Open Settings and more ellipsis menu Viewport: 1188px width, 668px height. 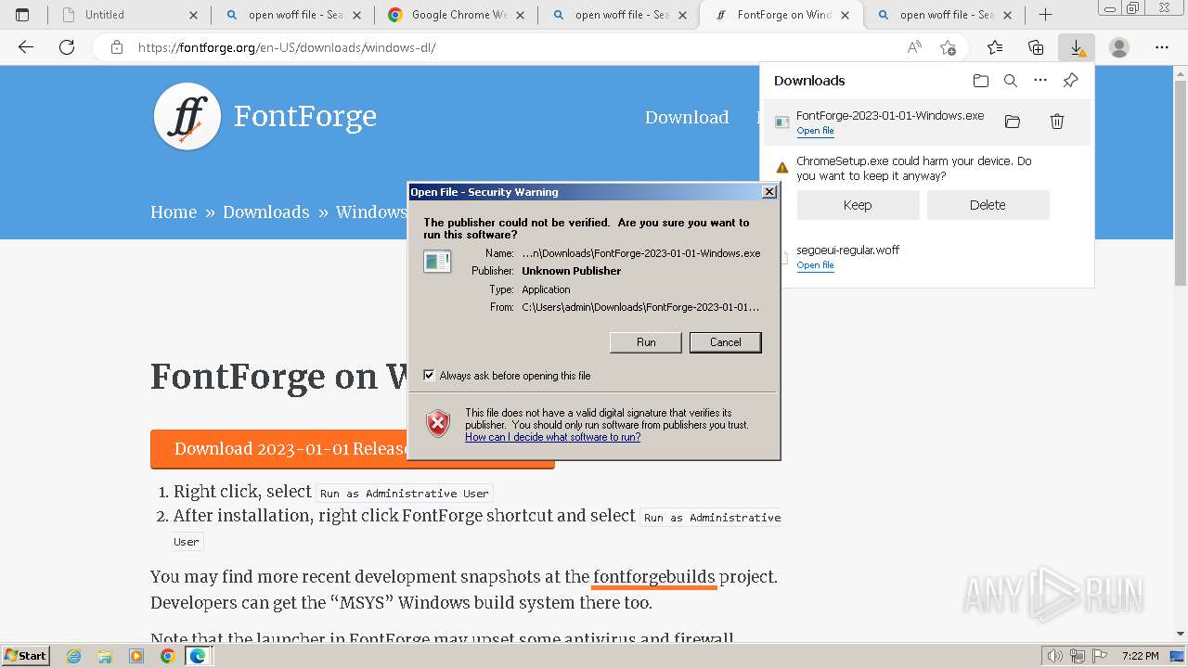pyautogui.click(x=1162, y=47)
